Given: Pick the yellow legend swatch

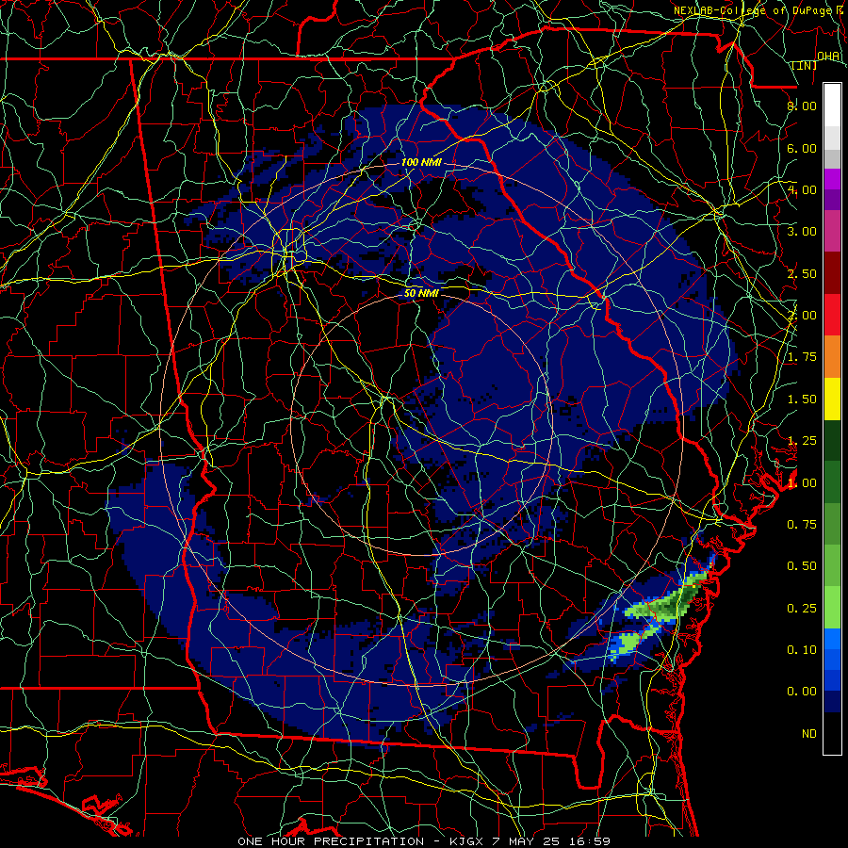Looking at the screenshot, I should coord(832,400).
